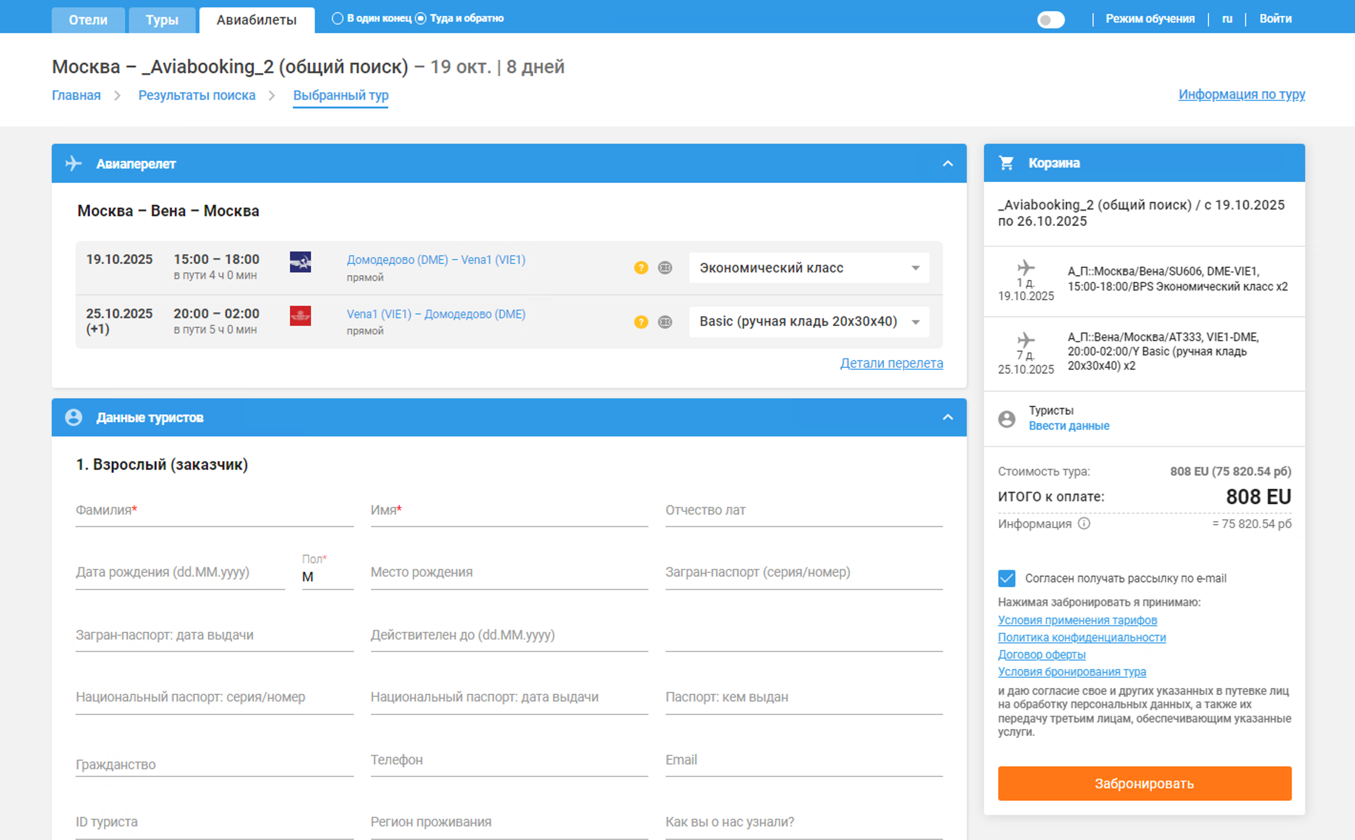Screen dimensions: 1355x840
Task: Collapse the Авиаперелет panel with the chevron
Action: click(948, 163)
